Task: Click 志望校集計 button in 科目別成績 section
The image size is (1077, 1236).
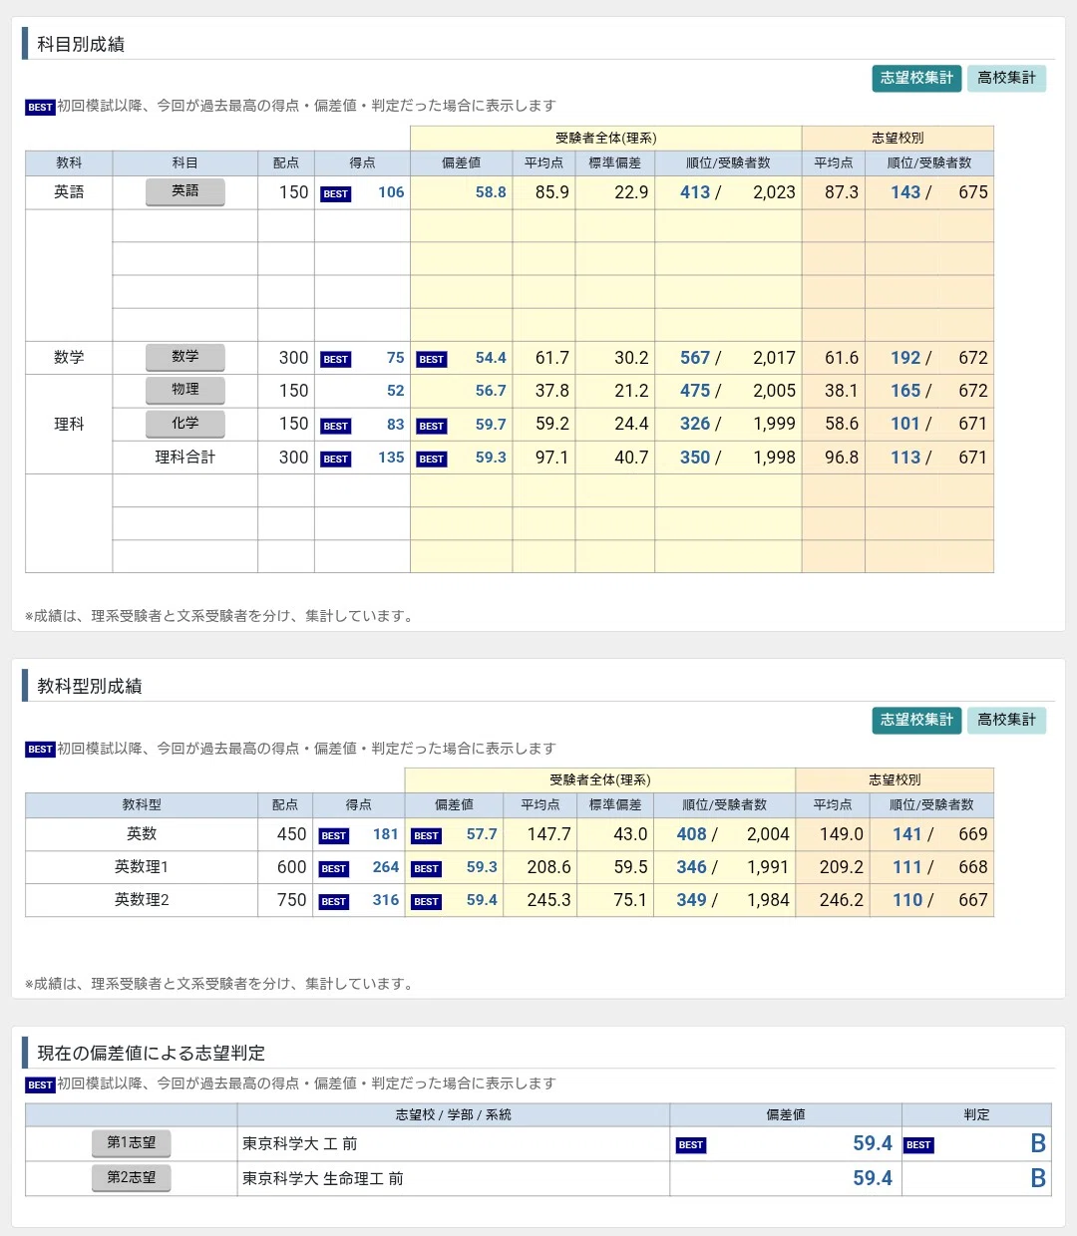Action: (x=916, y=78)
